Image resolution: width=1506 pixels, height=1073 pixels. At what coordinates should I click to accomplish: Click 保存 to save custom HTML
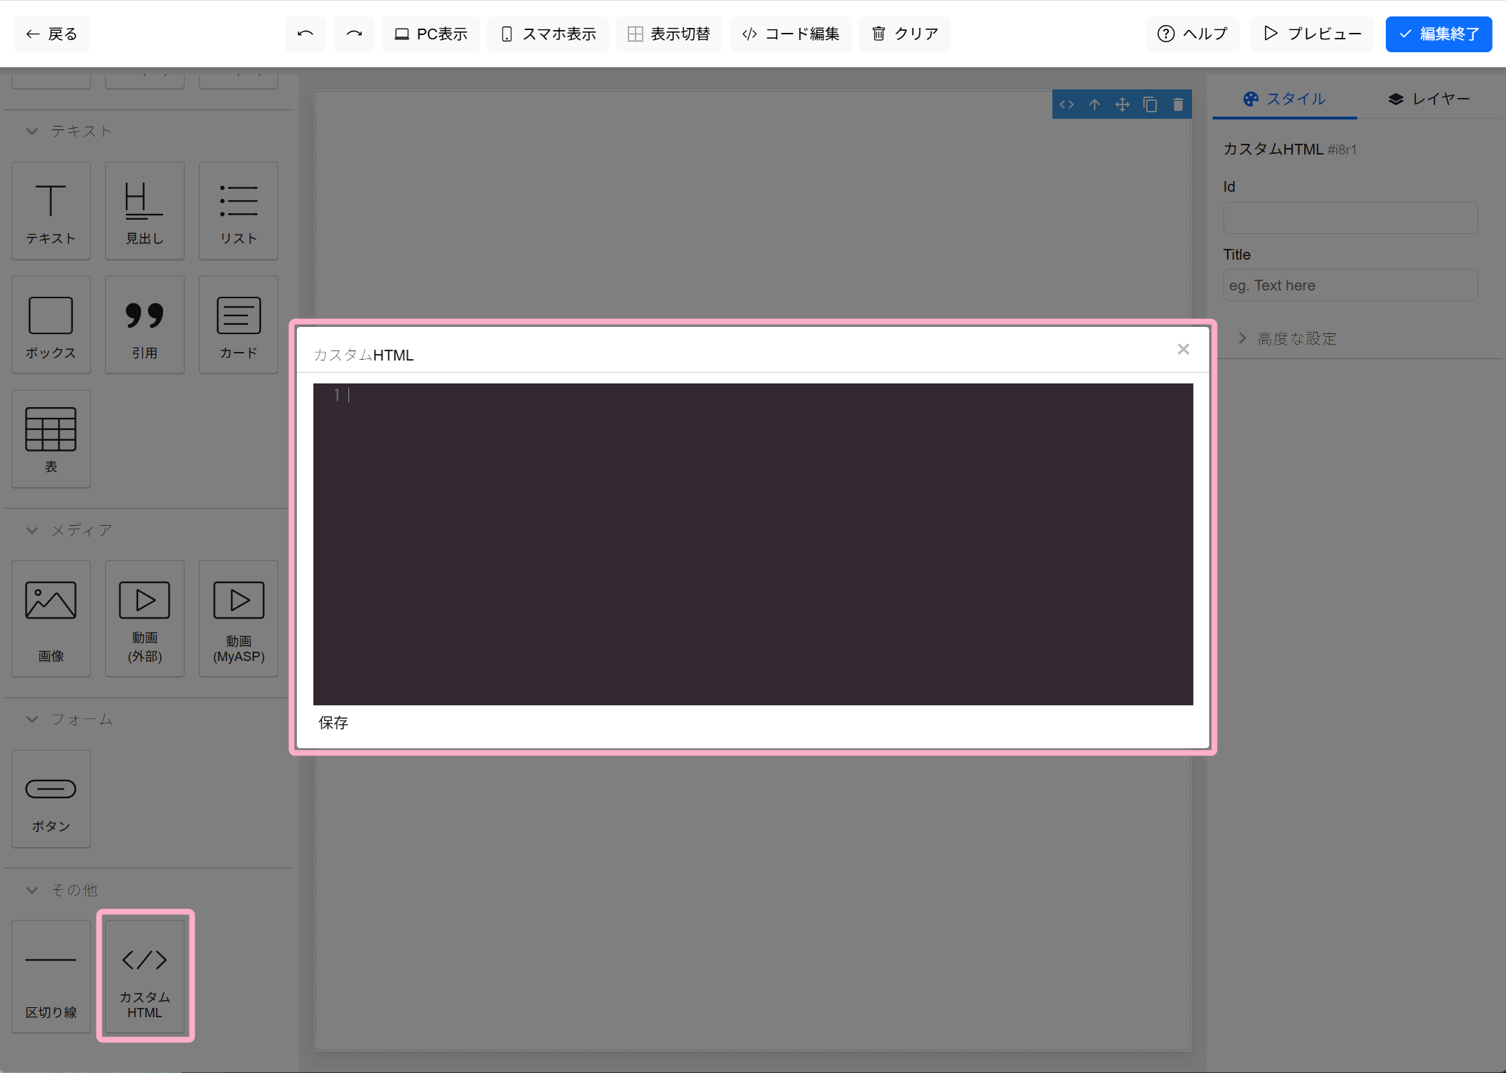[x=333, y=722]
